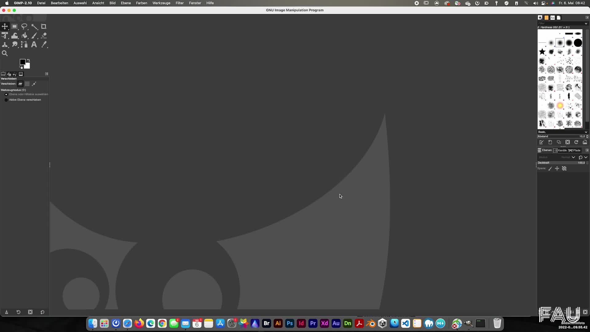Refresh the brush list
Viewport: 590px width, 332px height.
coord(576,142)
